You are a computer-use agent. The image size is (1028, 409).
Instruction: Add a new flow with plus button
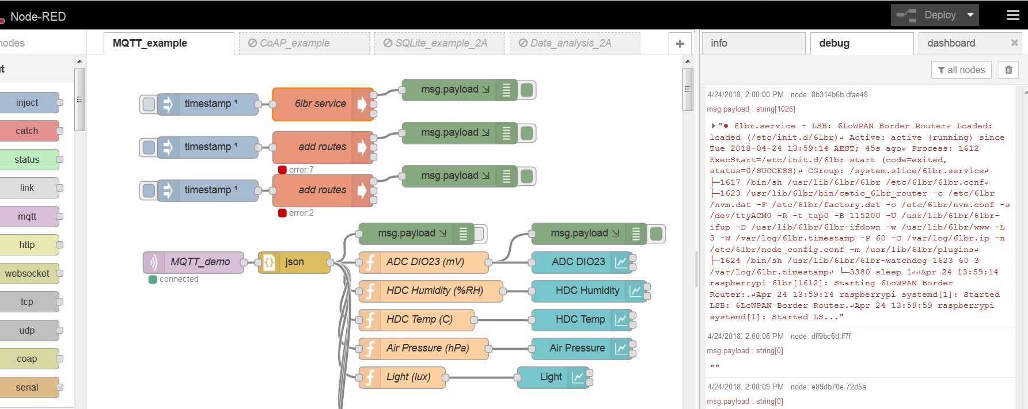click(680, 44)
